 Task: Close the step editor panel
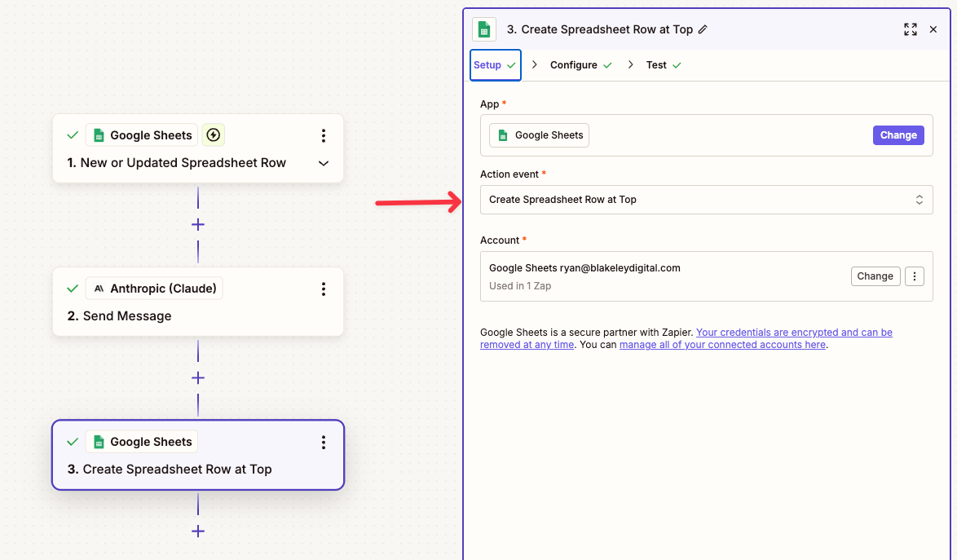coord(933,29)
